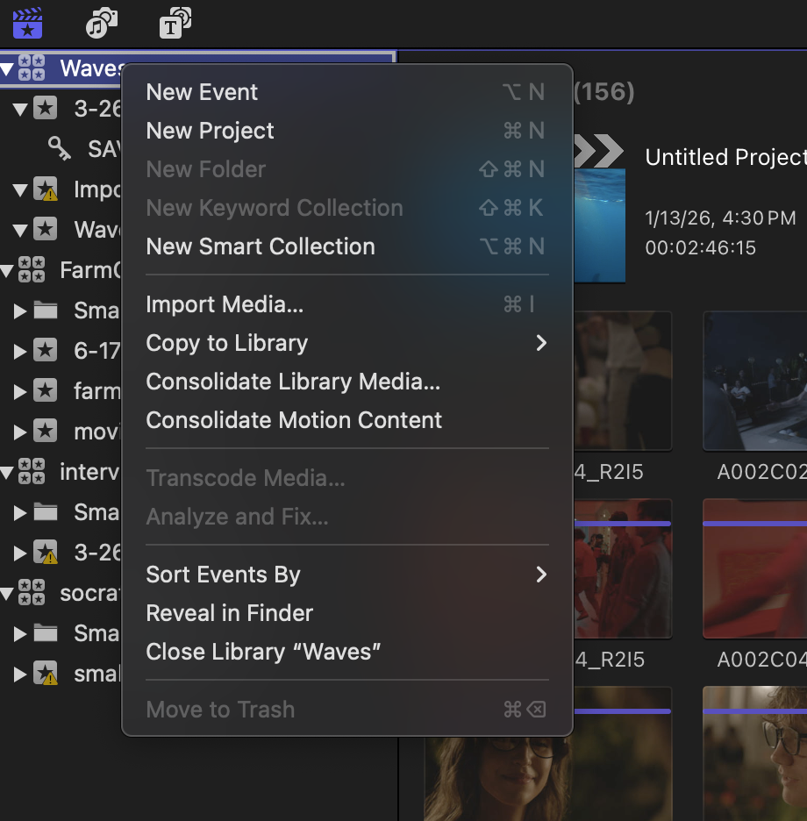Click the Final Cut Pro clapperboard sidebar icon
807x821 pixels.
click(x=27, y=23)
